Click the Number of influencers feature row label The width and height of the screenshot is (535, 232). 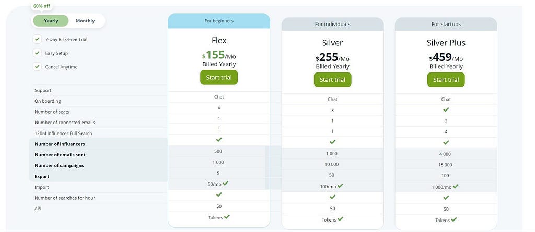tap(60, 144)
